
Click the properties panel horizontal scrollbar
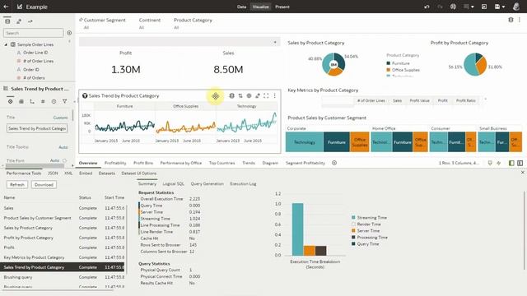35,165
